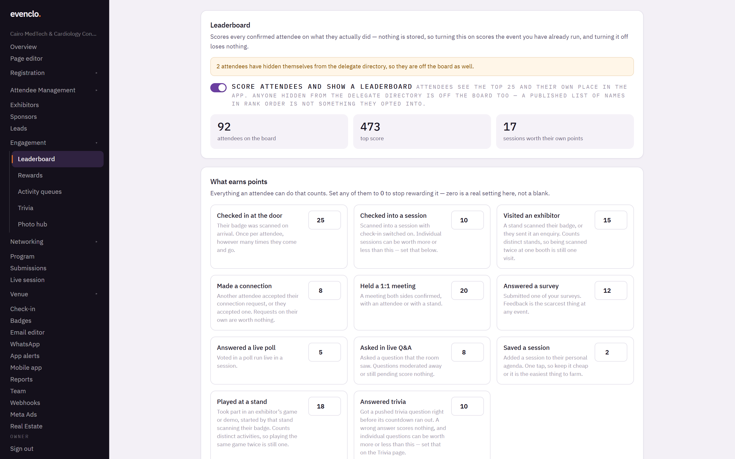Edit points for Checked into a session
The width and height of the screenshot is (735, 459).
tap(468, 220)
